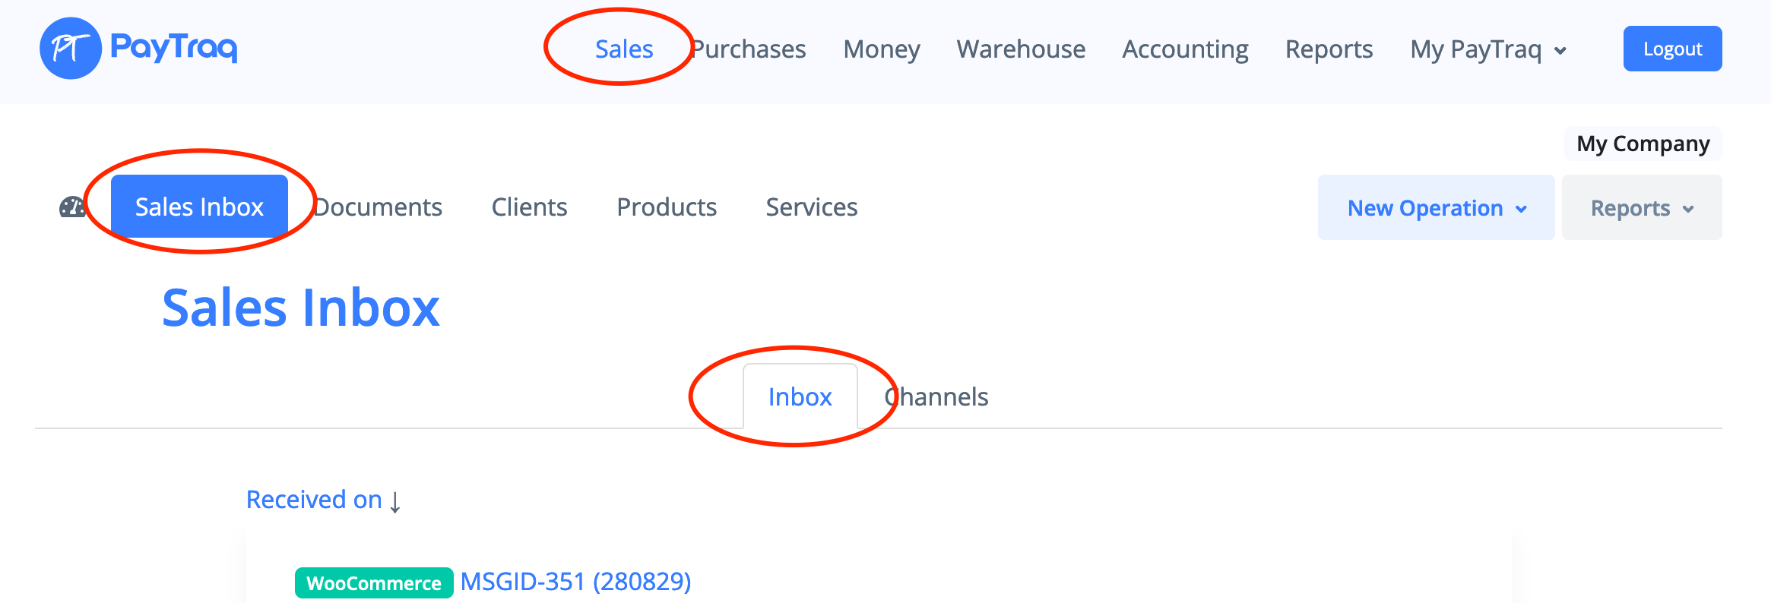Switch to the Channels tab

pos(936,397)
